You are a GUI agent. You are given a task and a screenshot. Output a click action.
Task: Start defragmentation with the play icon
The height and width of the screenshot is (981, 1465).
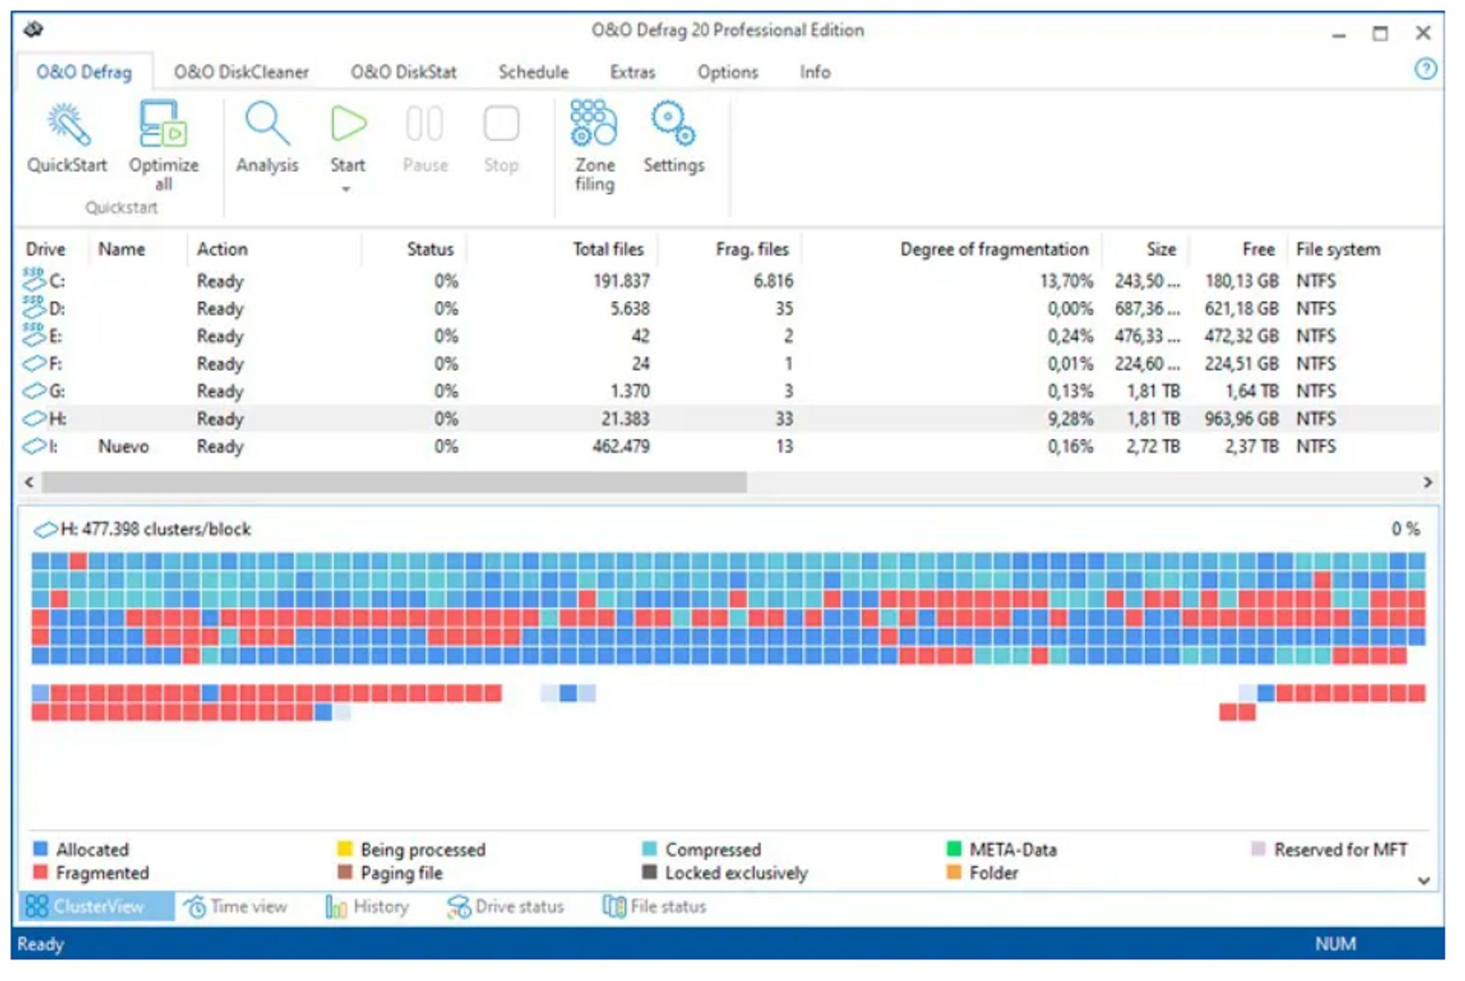point(348,124)
